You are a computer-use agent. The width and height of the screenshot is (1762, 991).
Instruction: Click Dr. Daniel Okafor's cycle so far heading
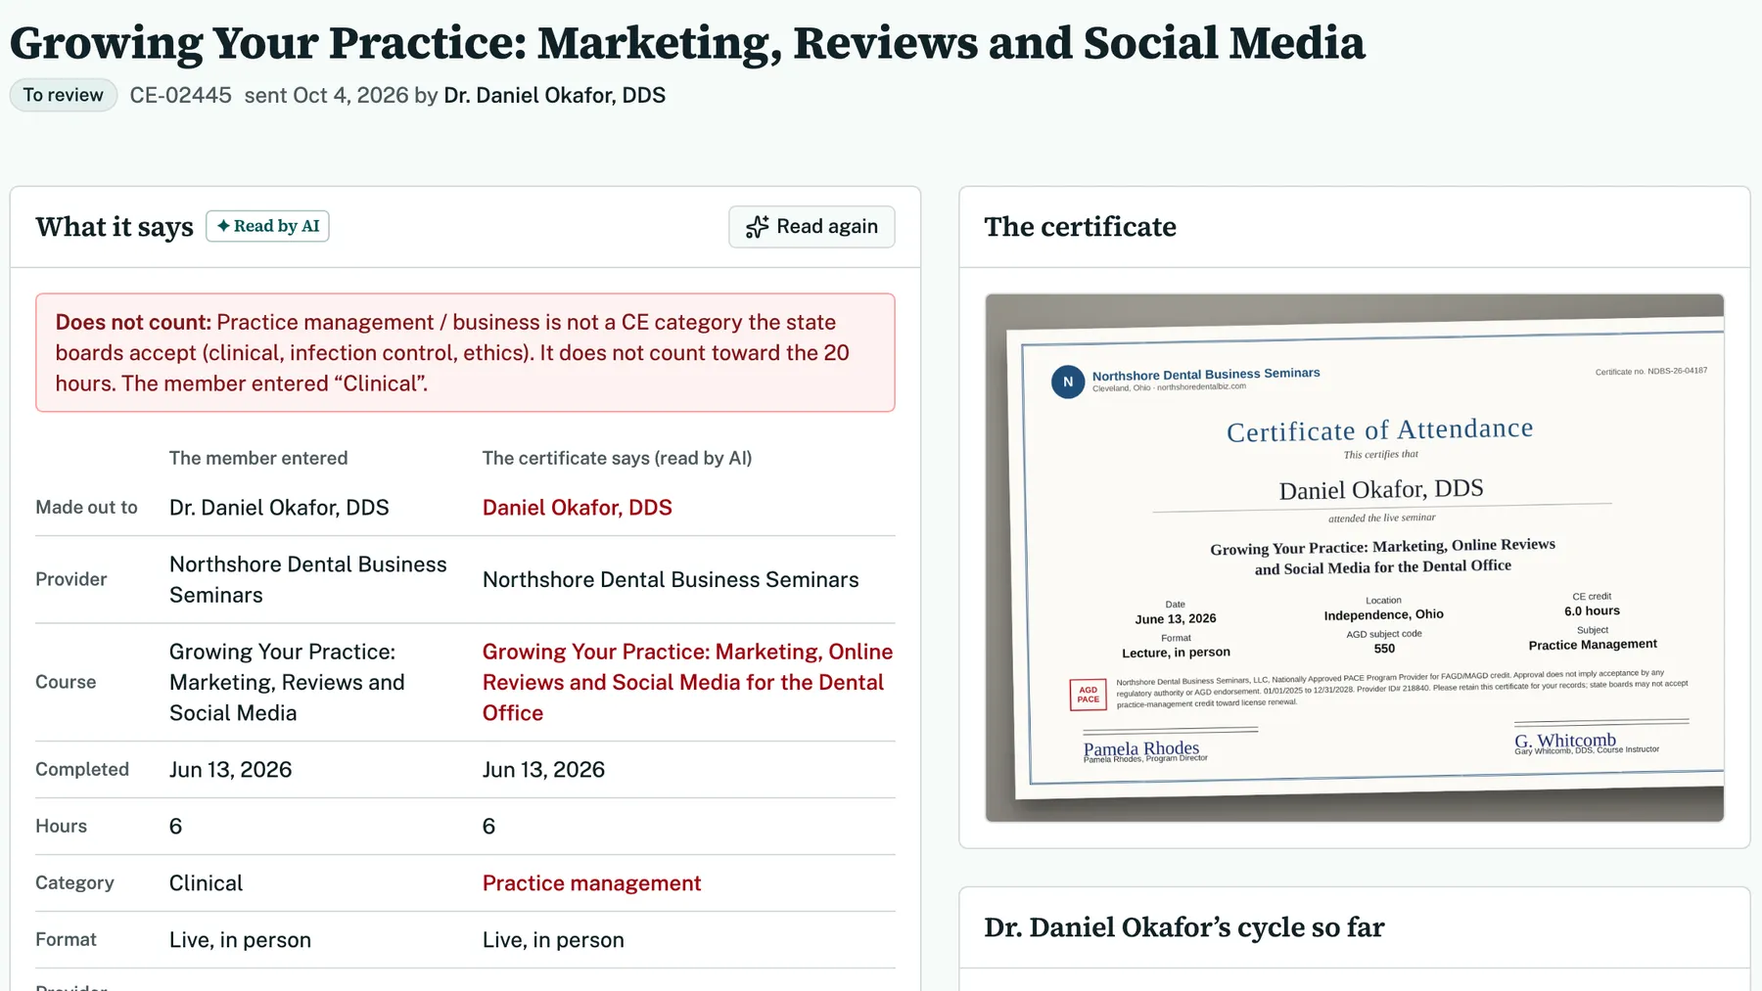coord(1184,927)
